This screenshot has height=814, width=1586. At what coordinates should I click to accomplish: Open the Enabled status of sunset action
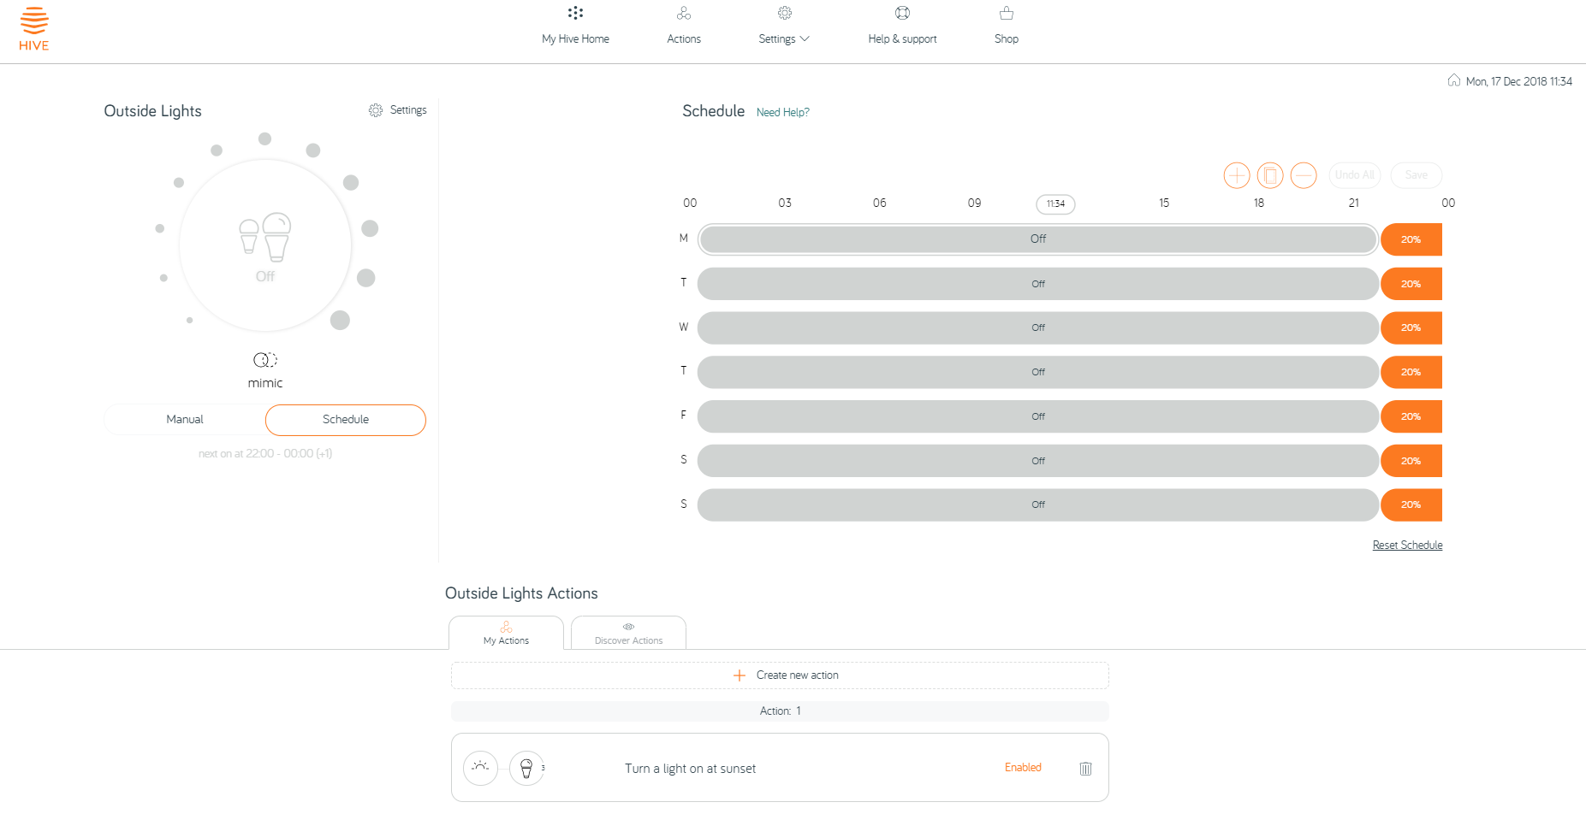pyautogui.click(x=1023, y=768)
